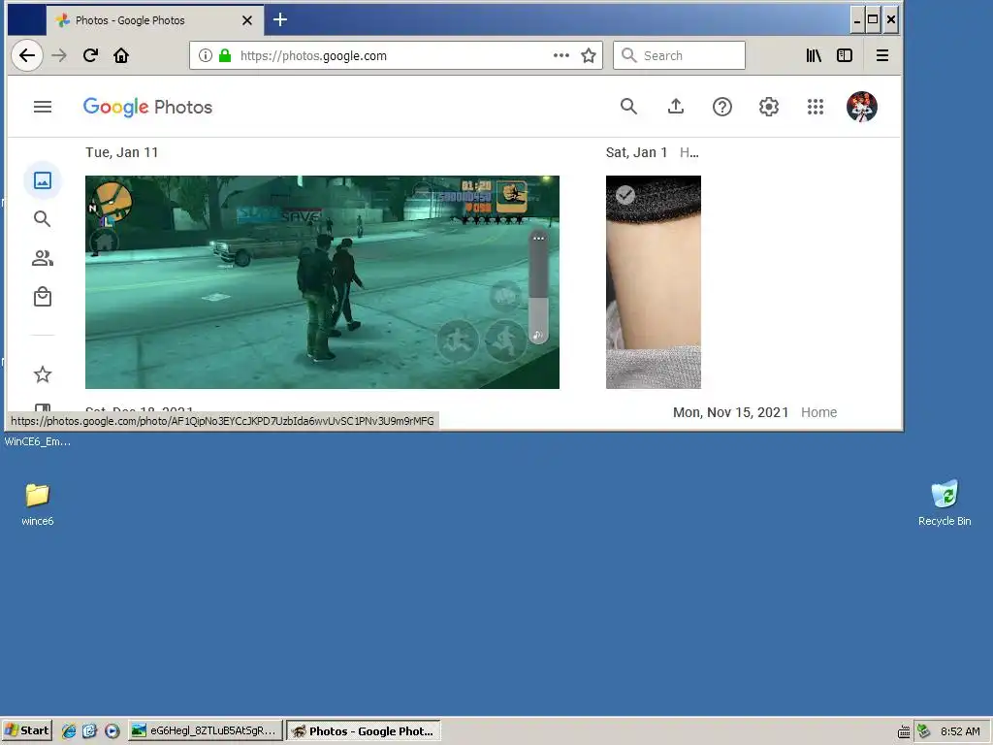Go to the browser home page

coord(121,55)
